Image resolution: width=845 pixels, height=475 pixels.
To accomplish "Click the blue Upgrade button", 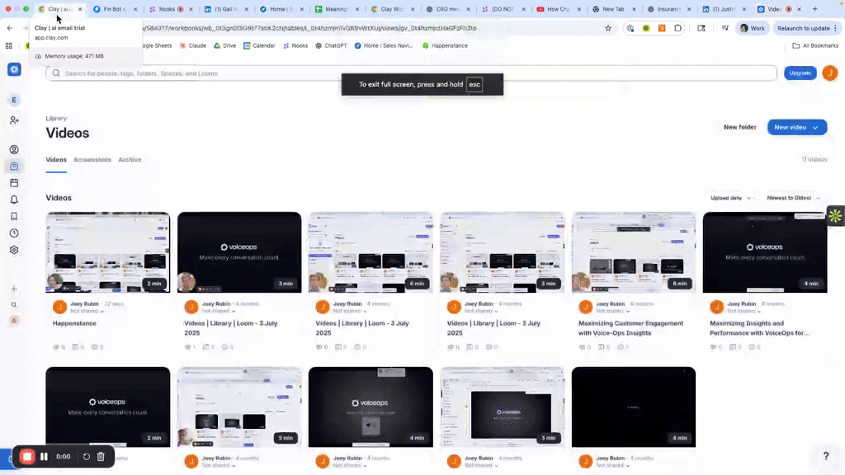I will [x=800, y=73].
